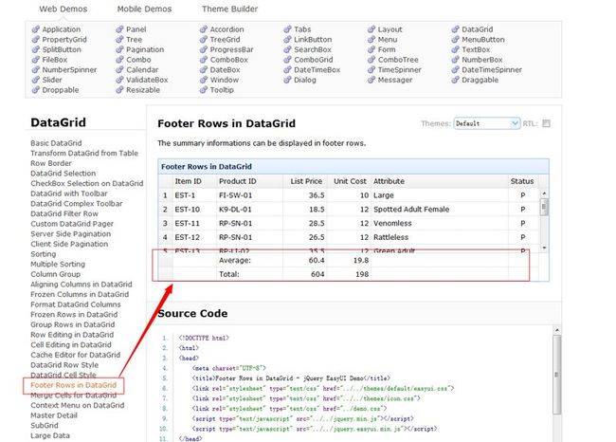Image resolution: width=616 pixels, height=442 pixels.
Task: Open the ComboTree component link
Action: pos(398,60)
